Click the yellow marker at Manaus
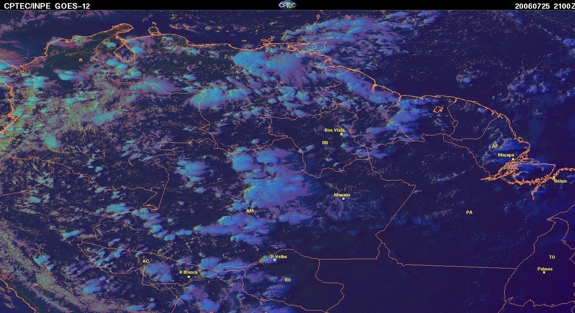The width and height of the screenshot is (575, 313). (x=343, y=199)
